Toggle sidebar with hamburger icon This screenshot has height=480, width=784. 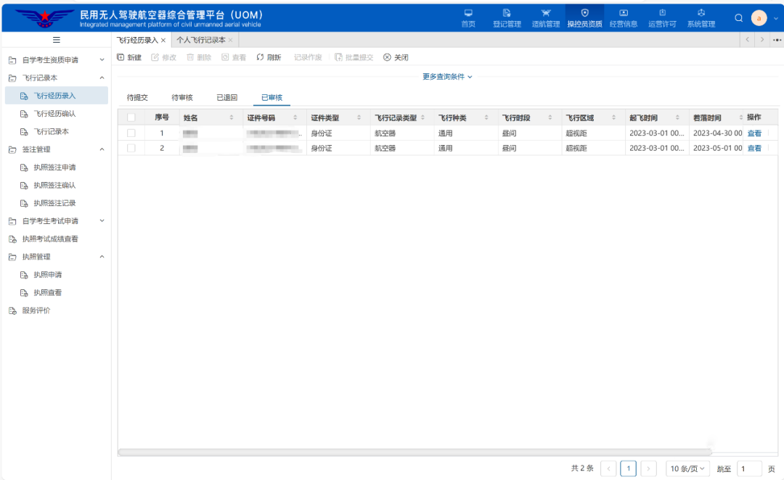(57, 40)
